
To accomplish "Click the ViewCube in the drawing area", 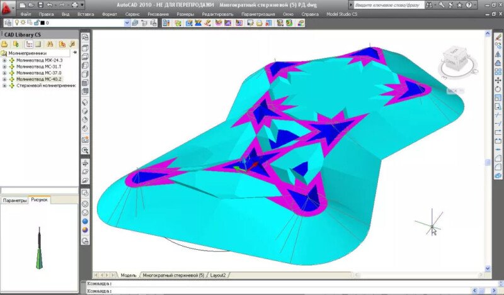I will coord(458,61).
